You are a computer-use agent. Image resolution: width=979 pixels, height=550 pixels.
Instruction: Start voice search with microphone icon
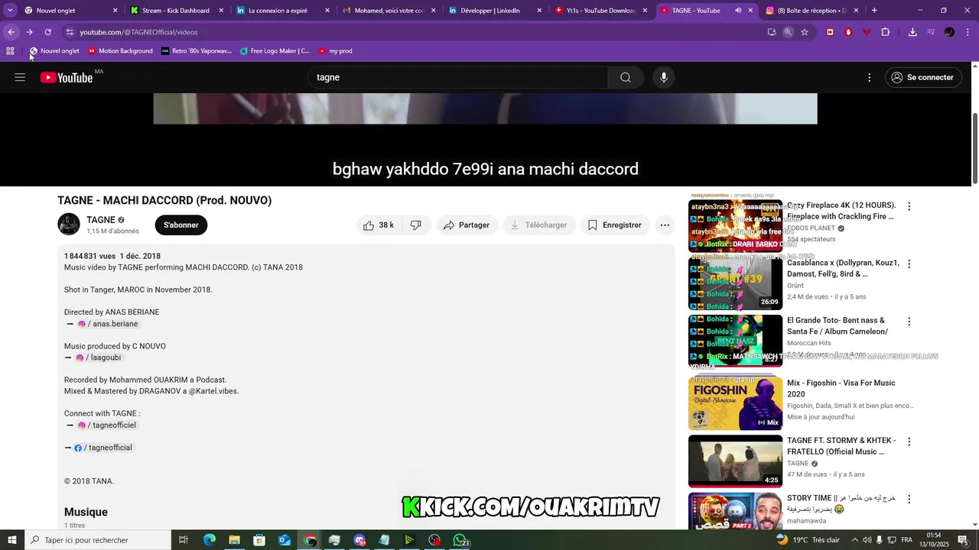(664, 77)
